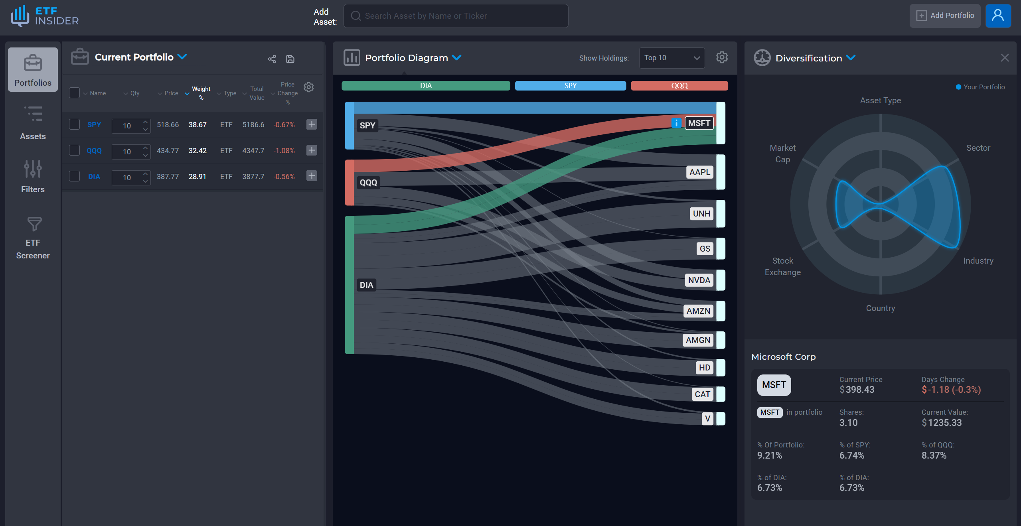The height and width of the screenshot is (526, 1021).
Task: Open the Assets sidebar tab
Action: pyautogui.click(x=33, y=123)
